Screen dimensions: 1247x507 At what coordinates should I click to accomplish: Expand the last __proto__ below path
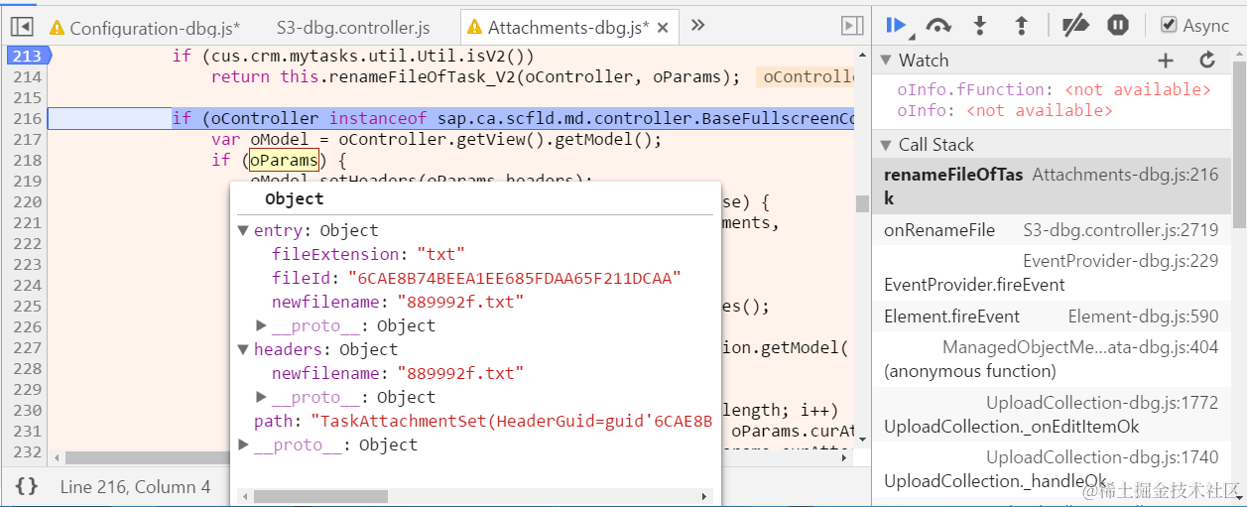click(243, 444)
